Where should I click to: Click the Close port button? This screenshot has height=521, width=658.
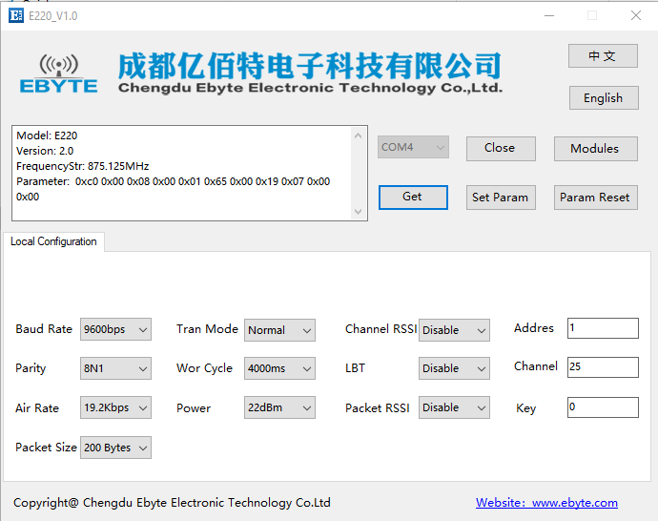click(x=501, y=148)
